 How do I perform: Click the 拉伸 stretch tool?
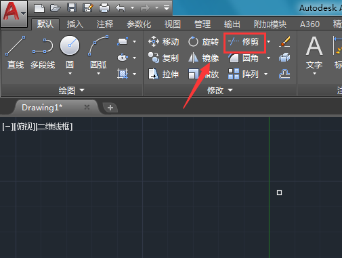click(164, 74)
